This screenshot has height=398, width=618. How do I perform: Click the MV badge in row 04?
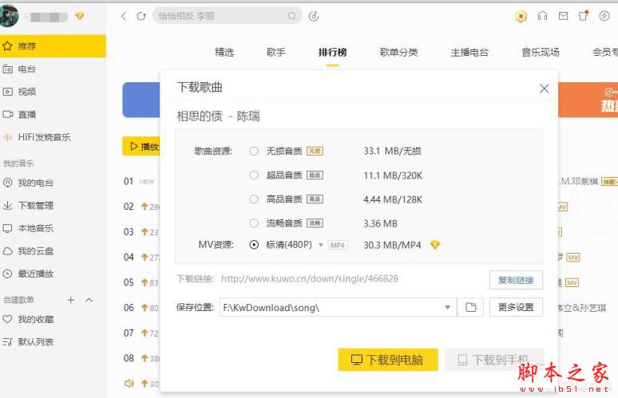pos(572,258)
